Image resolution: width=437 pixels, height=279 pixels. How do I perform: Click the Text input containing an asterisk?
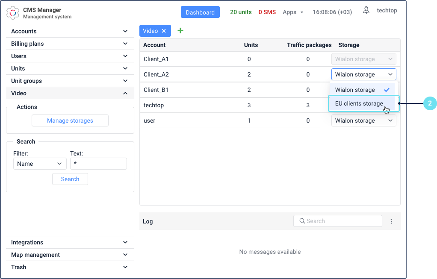click(x=98, y=164)
